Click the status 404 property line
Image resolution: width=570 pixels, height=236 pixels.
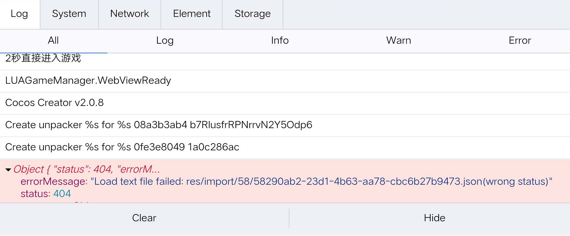pyautogui.click(x=46, y=194)
